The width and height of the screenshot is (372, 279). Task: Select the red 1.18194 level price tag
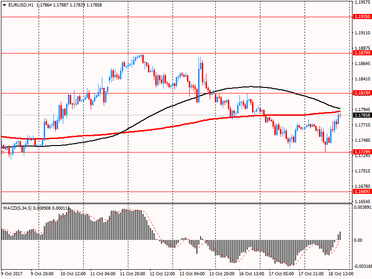(x=362, y=93)
